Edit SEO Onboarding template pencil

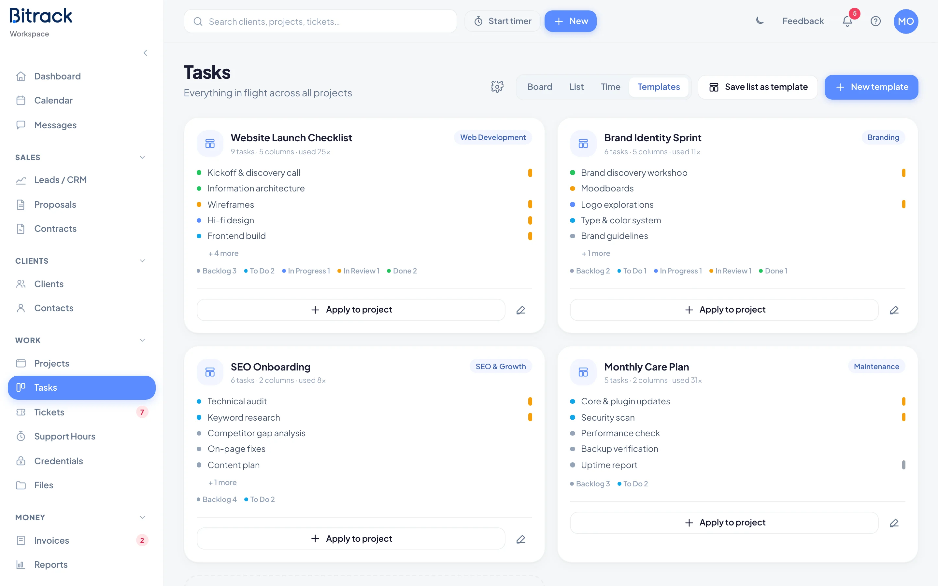tap(521, 539)
